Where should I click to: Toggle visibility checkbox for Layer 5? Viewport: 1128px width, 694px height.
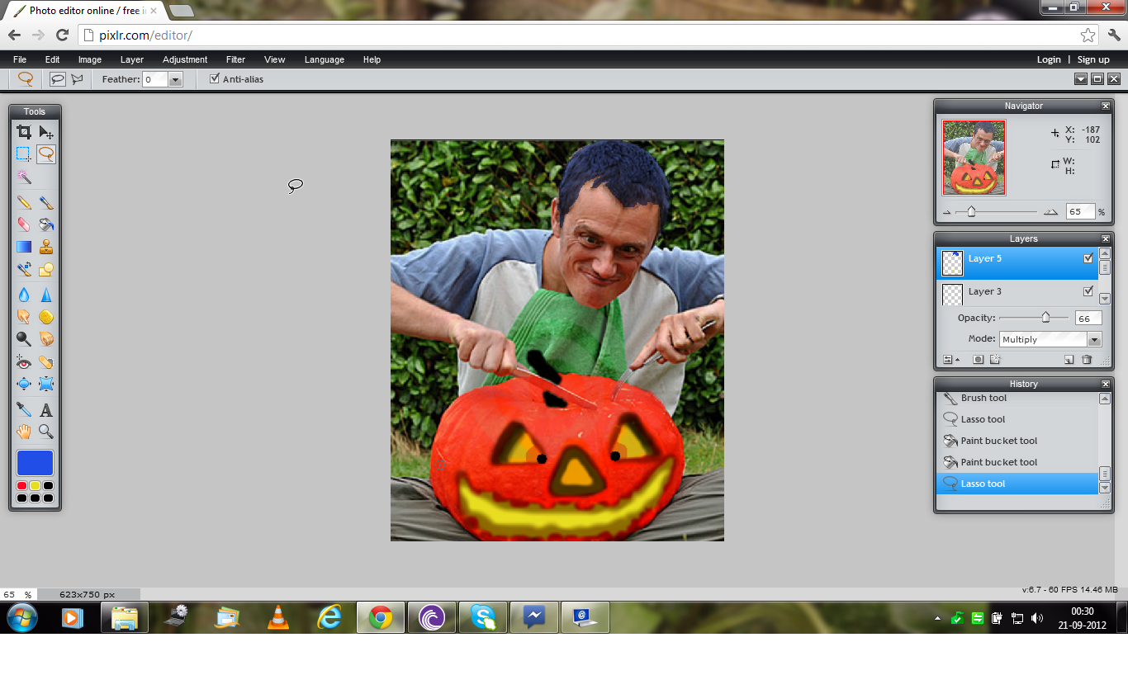[x=1088, y=258]
